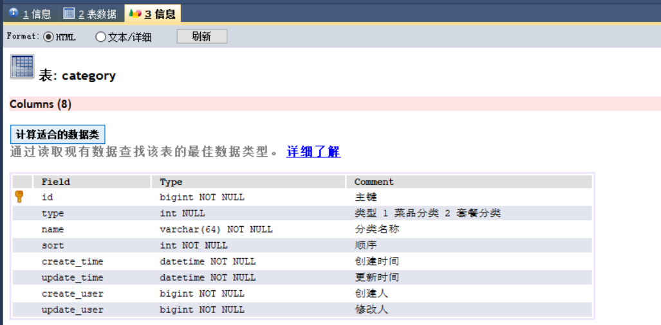This screenshot has width=661, height=325.
Task: Select the 3 信息 tab
Action: click(x=153, y=13)
